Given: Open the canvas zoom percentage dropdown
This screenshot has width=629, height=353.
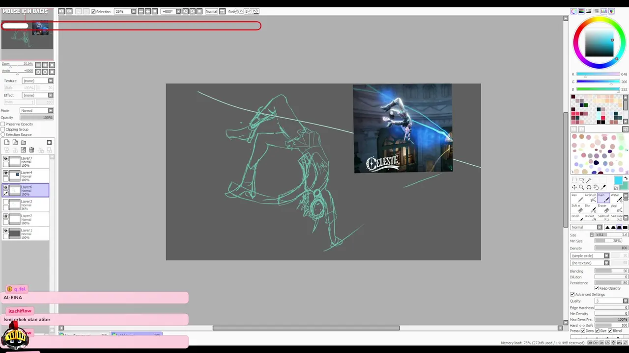Looking at the screenshot, I should [125, 11].
